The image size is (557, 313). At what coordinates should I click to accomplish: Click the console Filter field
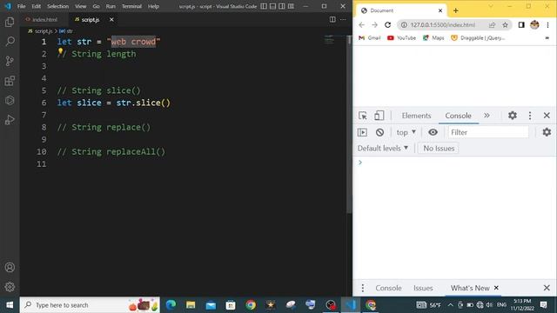click(488, 132)
